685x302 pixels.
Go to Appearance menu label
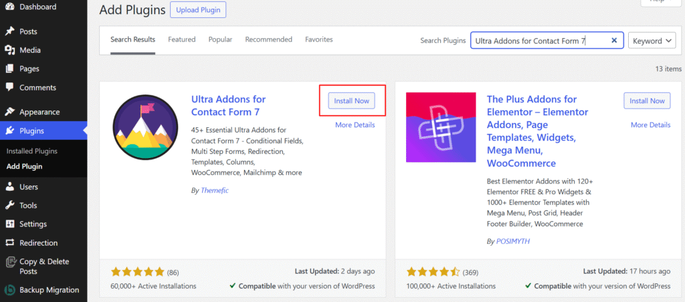coord(39,112)
